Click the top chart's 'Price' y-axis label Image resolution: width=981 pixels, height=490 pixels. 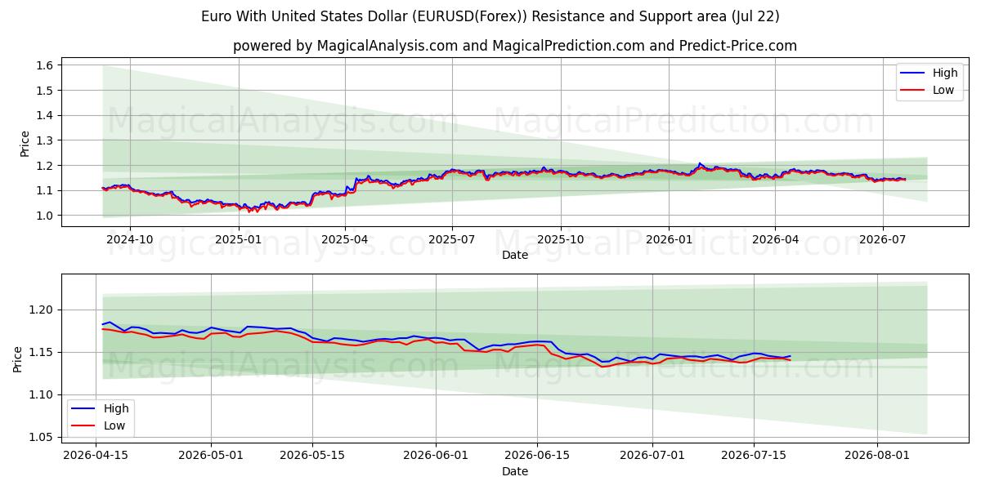coord(25,144)
